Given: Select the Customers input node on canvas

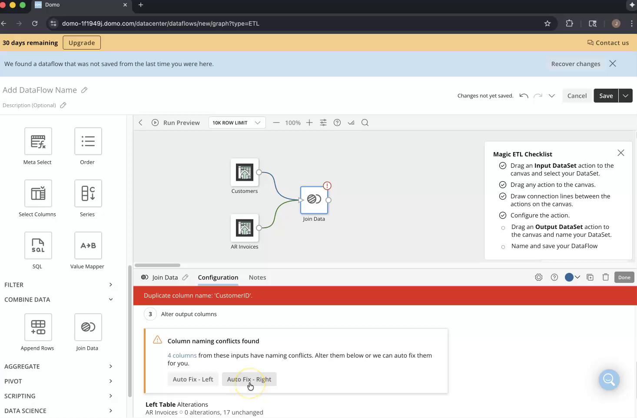Looking at the screenshot, I should pyautogui.click(x=245, y=173).
